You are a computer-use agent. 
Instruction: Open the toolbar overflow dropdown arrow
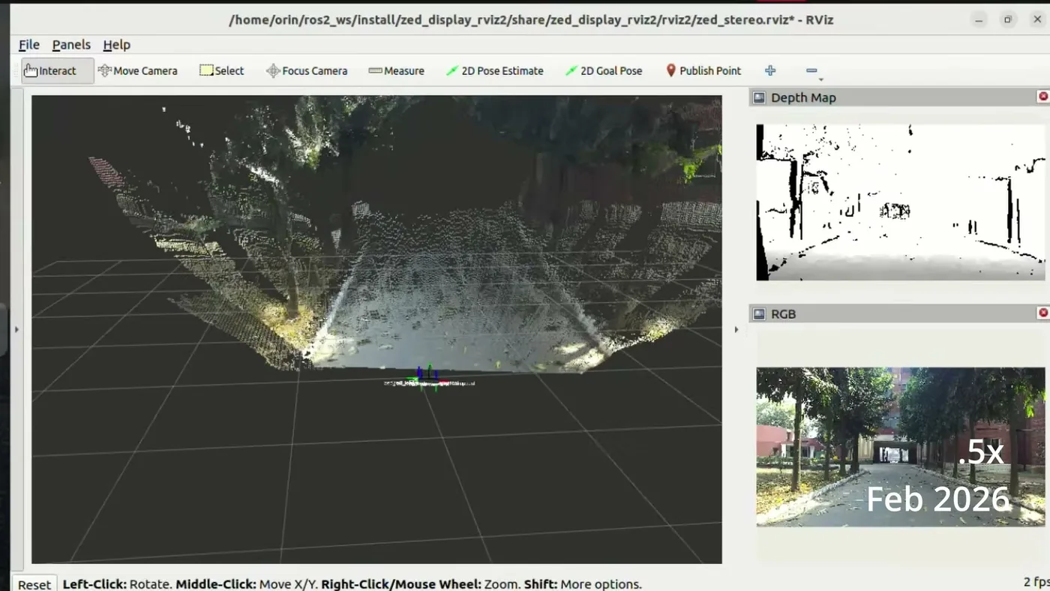[821, 79]
